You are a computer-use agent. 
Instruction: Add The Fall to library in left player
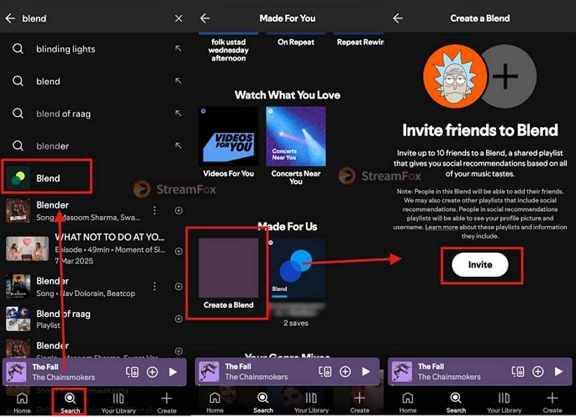153,372
